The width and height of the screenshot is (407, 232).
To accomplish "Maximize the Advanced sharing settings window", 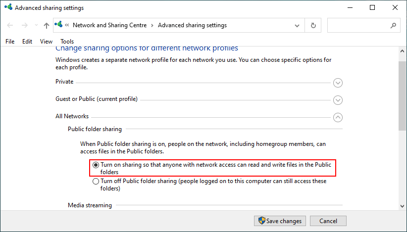I will pos(372,7).
